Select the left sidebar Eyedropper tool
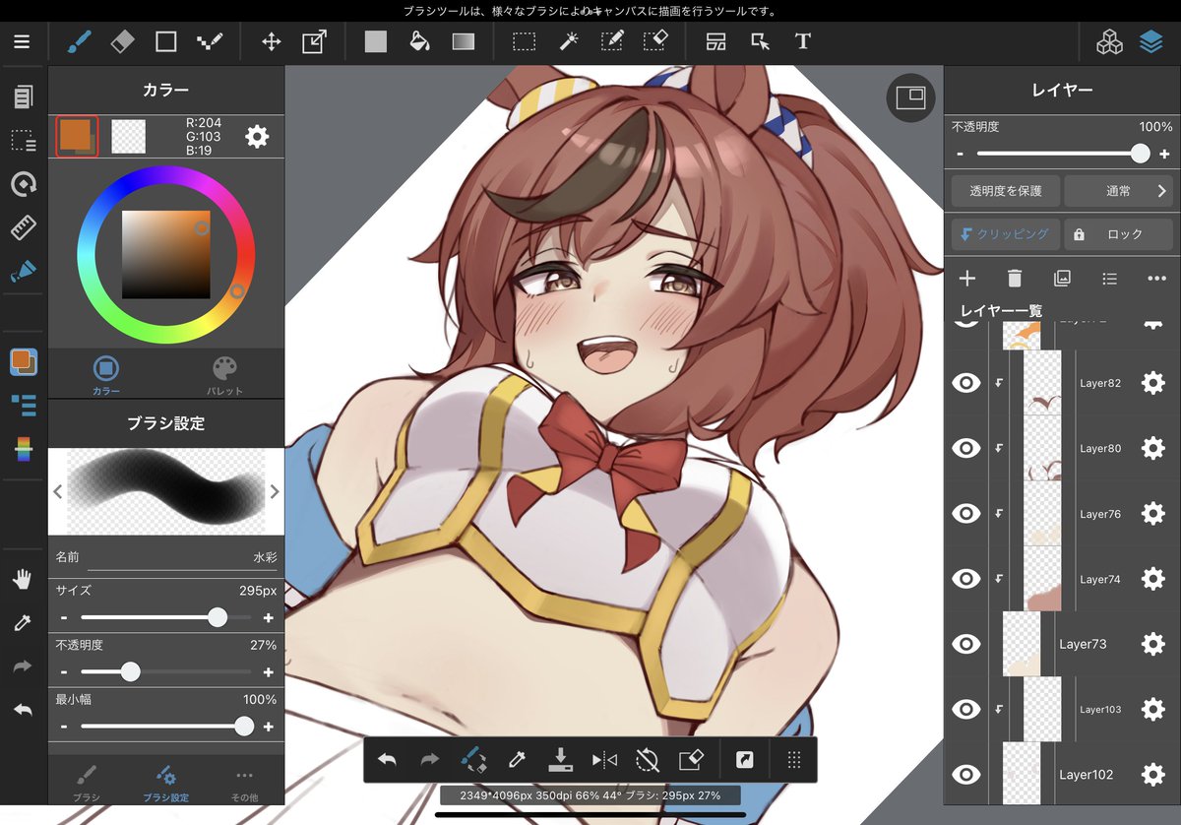 (23, 623)
